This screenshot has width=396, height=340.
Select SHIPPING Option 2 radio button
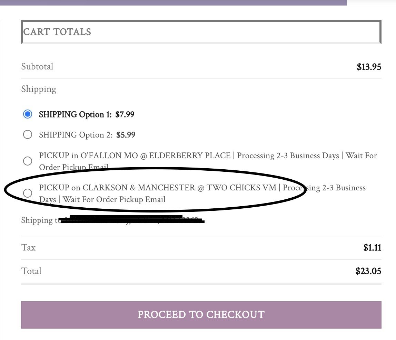click(28, 134)
